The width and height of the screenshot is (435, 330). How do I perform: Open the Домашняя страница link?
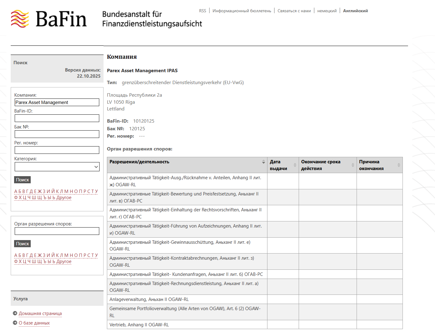click(40, 313)
